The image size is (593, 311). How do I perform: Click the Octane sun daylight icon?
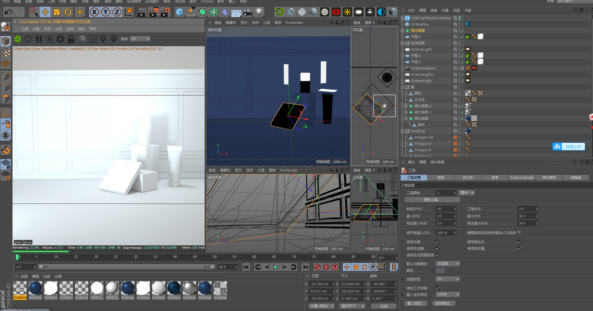(347, 12)
